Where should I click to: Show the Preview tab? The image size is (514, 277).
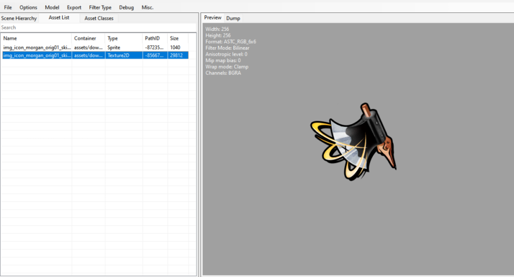pos(213,18)
